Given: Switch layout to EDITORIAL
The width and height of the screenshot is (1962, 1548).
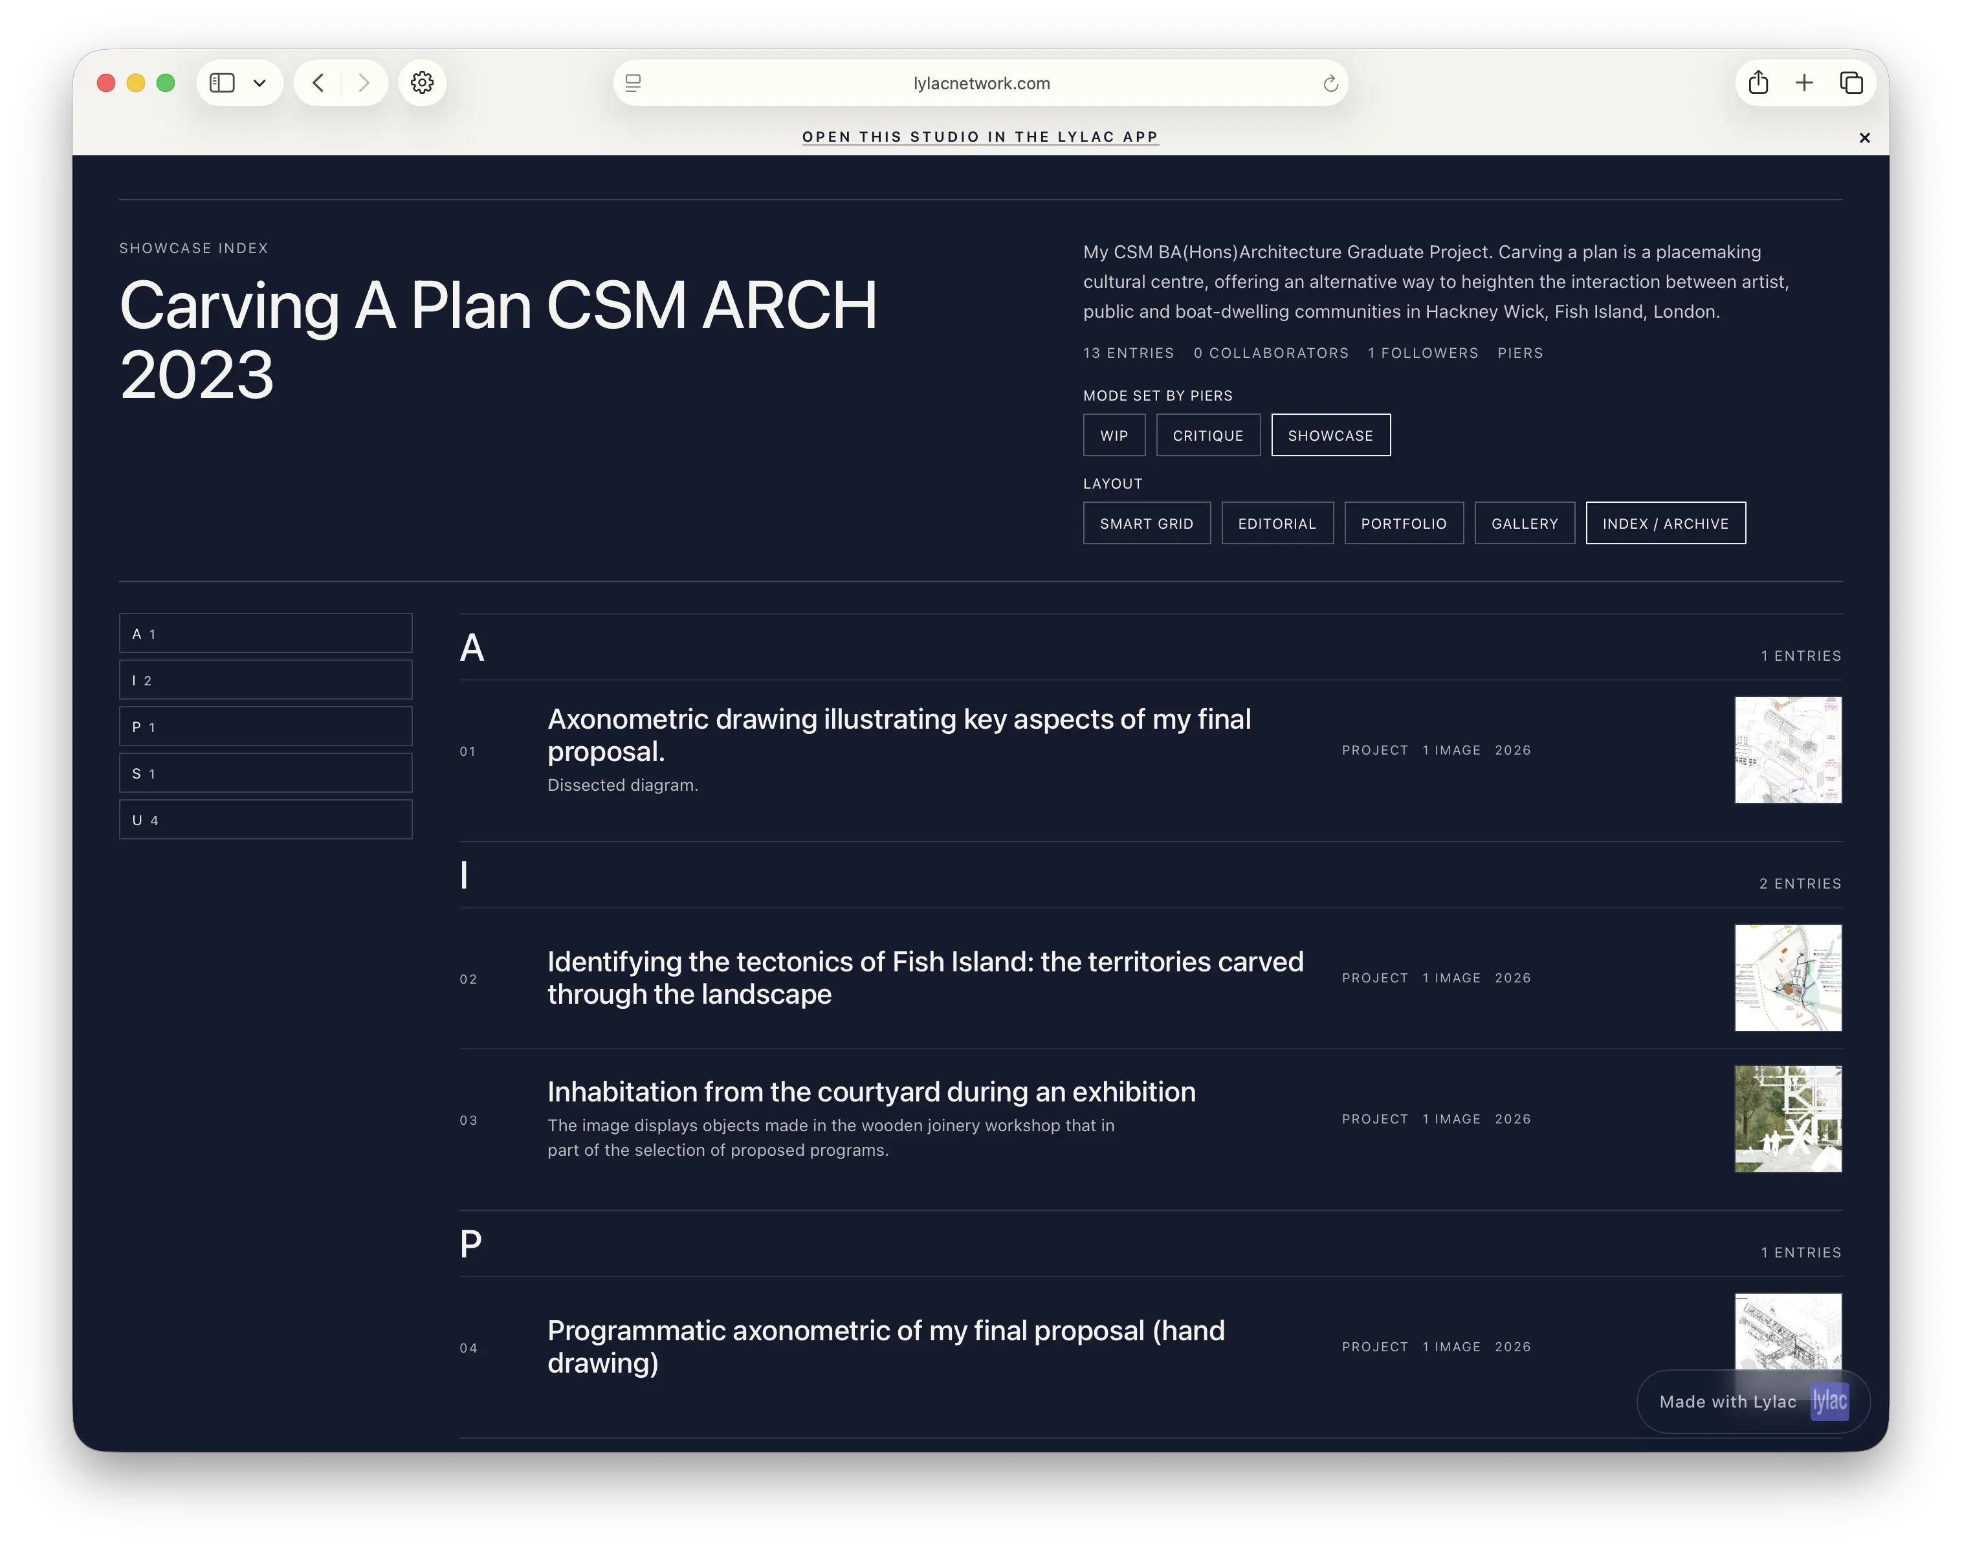Looking at the screenshot, I should [x=1277, y=523].
